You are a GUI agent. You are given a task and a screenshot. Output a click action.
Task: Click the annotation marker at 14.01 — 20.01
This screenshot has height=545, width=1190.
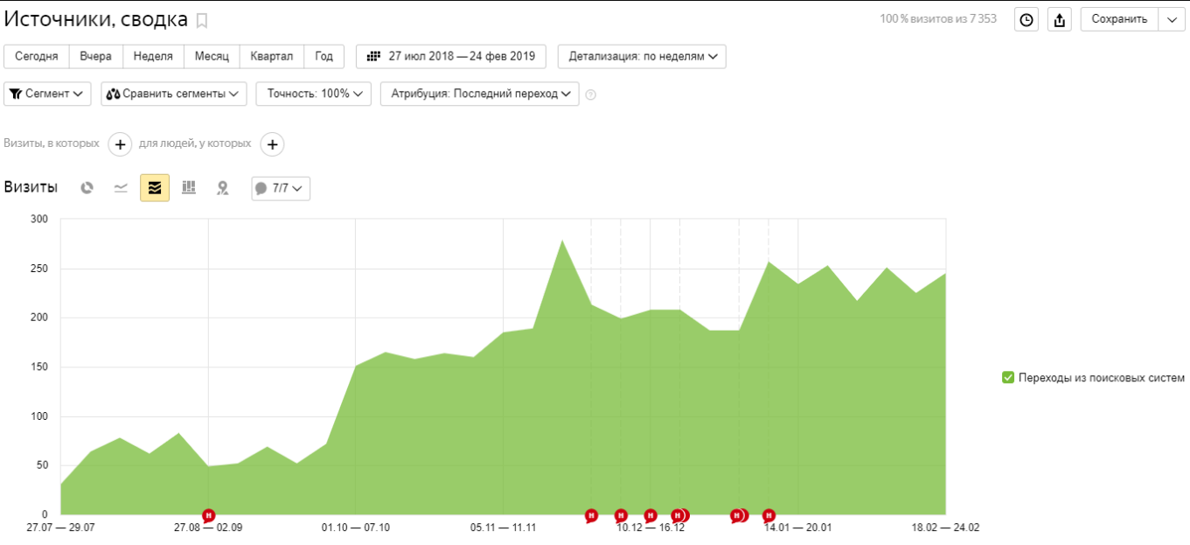(769, 515)
